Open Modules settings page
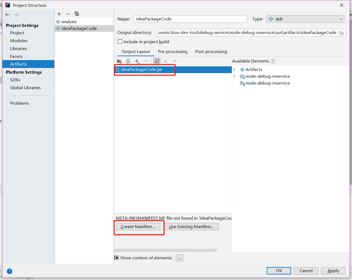352x280 pixels. click(x=19, y=41)
